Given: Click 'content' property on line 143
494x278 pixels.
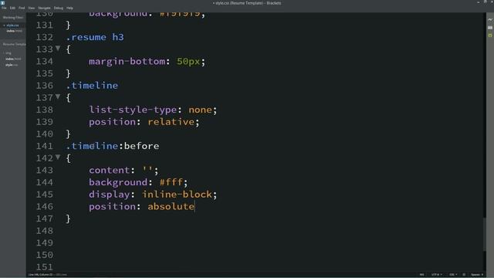Looking at the screenshot, I should pyautogui.click(x=110, y=170).
